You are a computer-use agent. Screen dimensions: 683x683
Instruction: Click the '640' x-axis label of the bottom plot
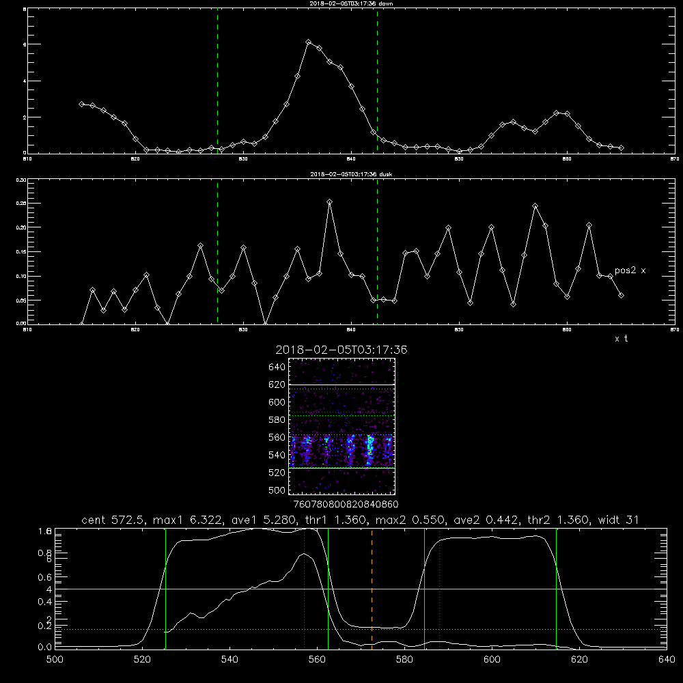(x=667, y=659)
